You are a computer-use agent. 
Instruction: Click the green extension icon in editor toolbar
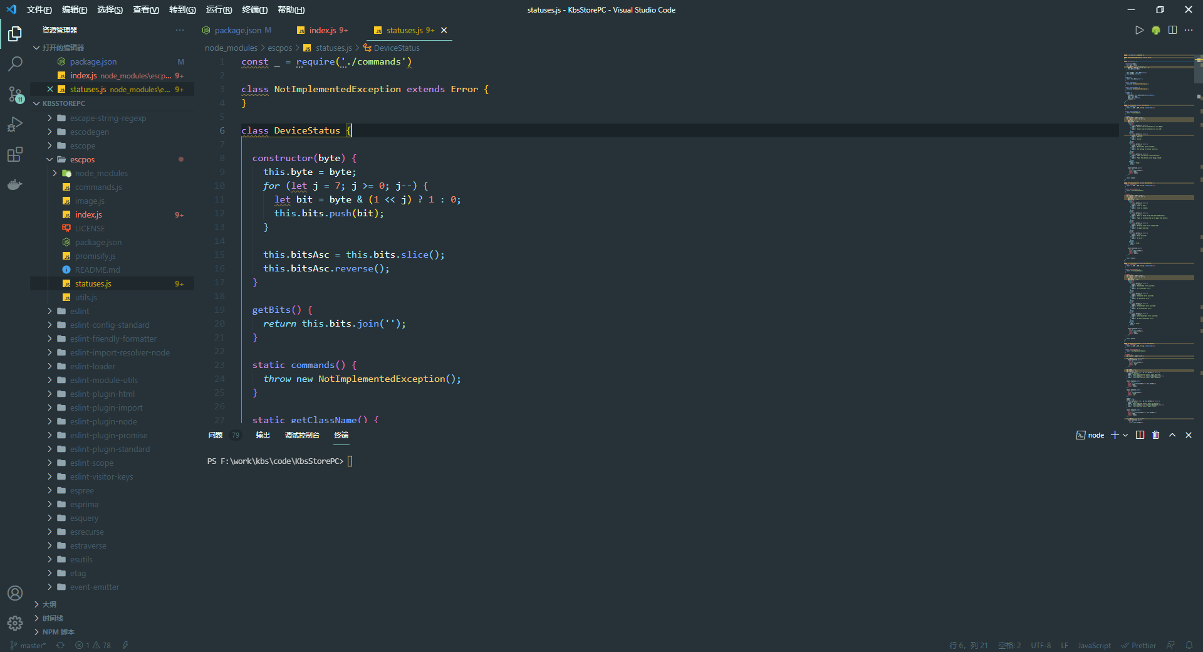(x=1156, y=30)
